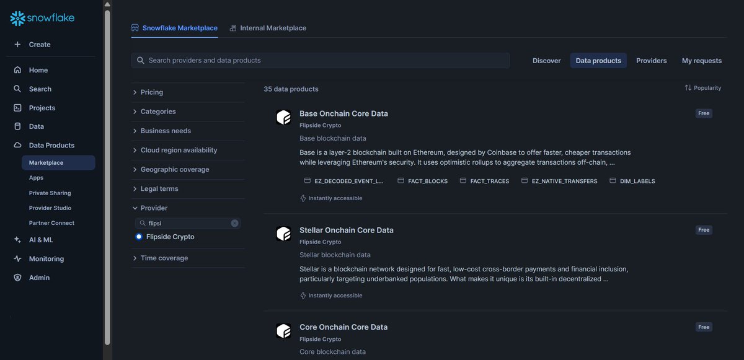Click the EZ_NATIVE_TRANSFERS table label
This screenshot has height=360, width=744.
coord(565,182)
